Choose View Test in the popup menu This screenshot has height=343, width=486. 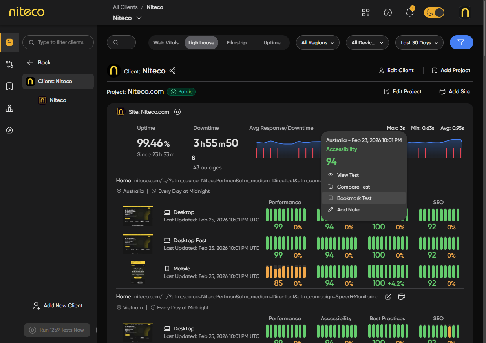(x=347, y=175)
